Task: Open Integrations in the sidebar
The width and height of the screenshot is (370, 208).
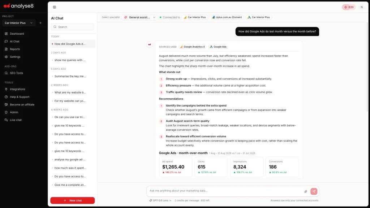Action: [x=17, y=89]
